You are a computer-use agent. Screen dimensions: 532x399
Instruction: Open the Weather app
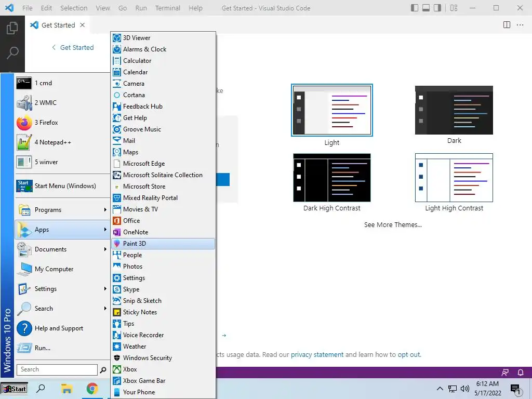pyautogui.click(x=163, y=347)
